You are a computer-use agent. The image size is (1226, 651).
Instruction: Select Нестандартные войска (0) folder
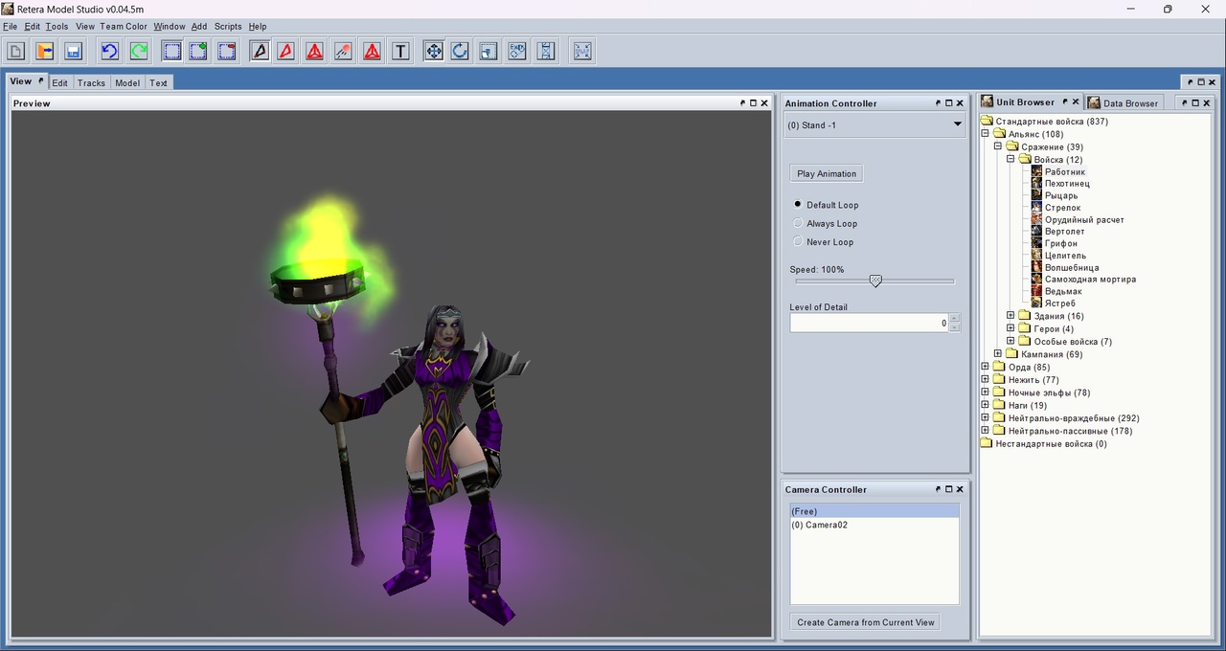coord(1051,443)
